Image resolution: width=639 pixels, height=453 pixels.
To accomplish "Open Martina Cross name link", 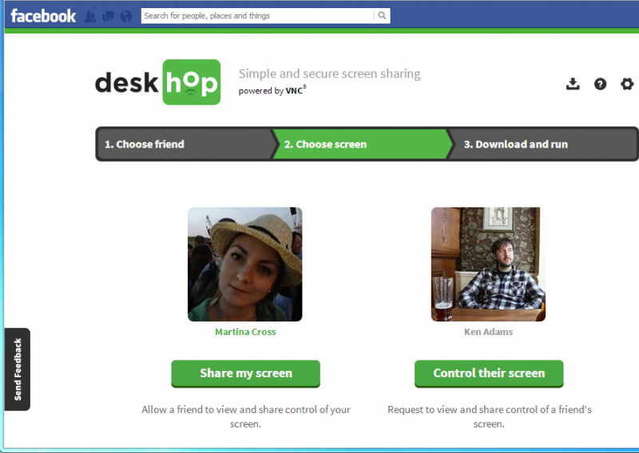I will point(245,332).
